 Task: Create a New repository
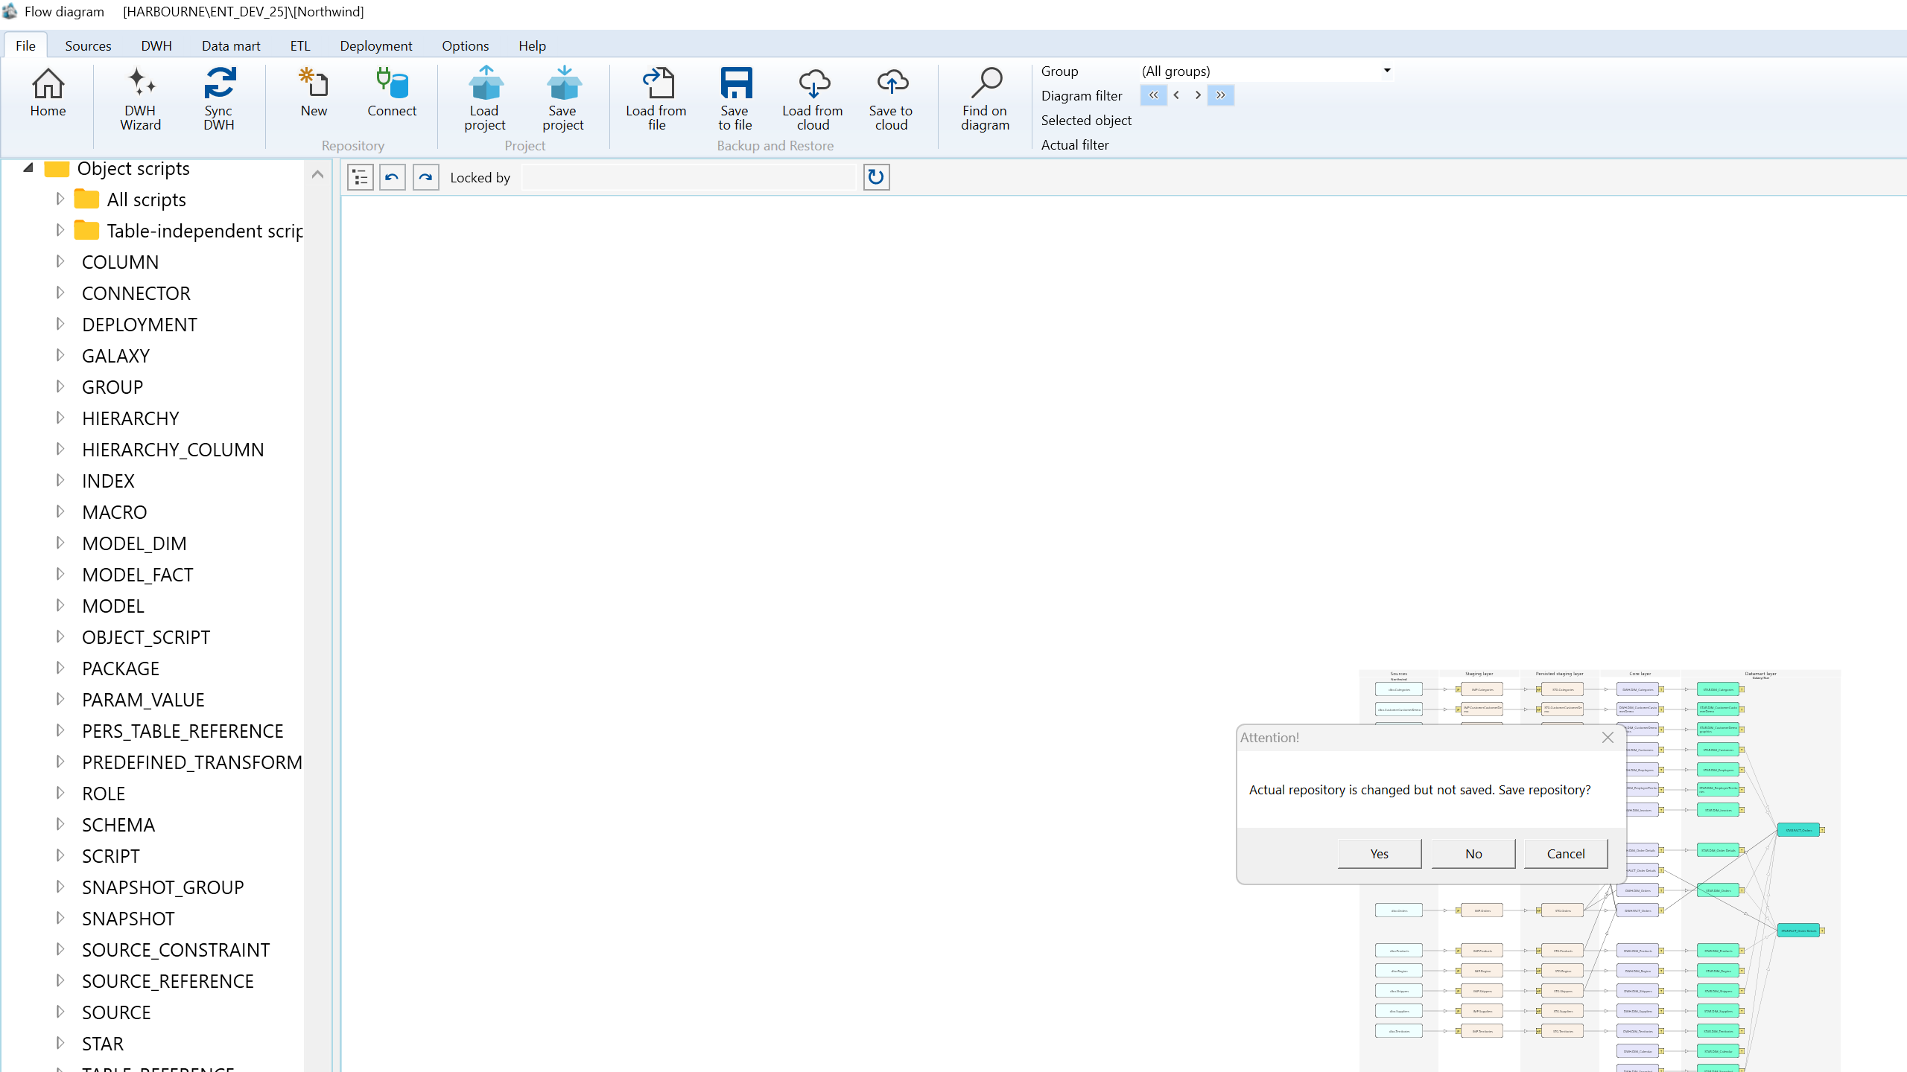[314, 93]
